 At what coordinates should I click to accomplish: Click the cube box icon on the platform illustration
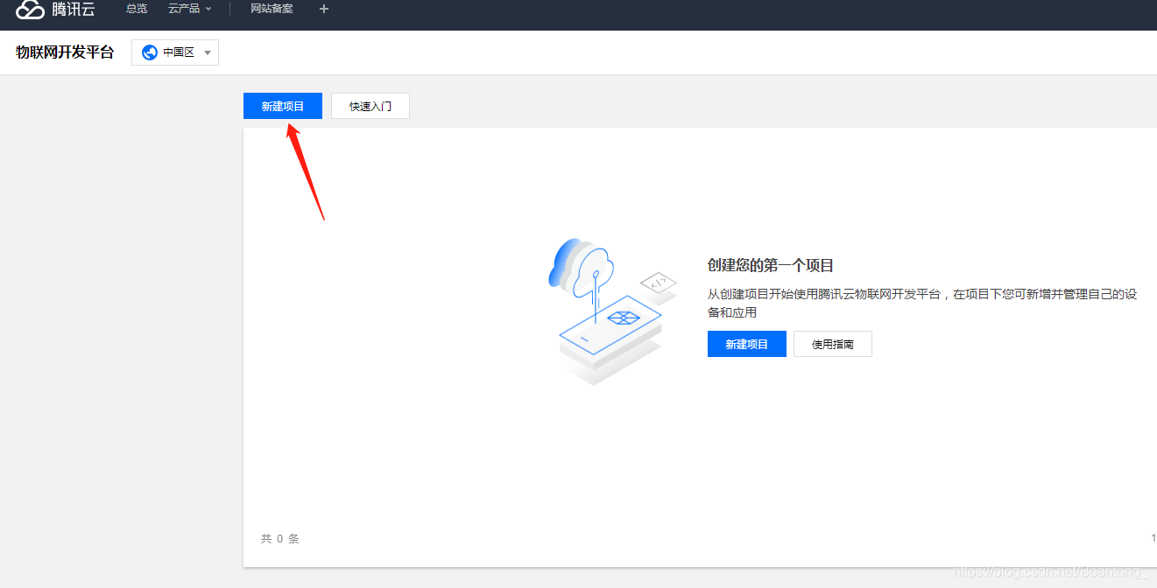point(624,317)
